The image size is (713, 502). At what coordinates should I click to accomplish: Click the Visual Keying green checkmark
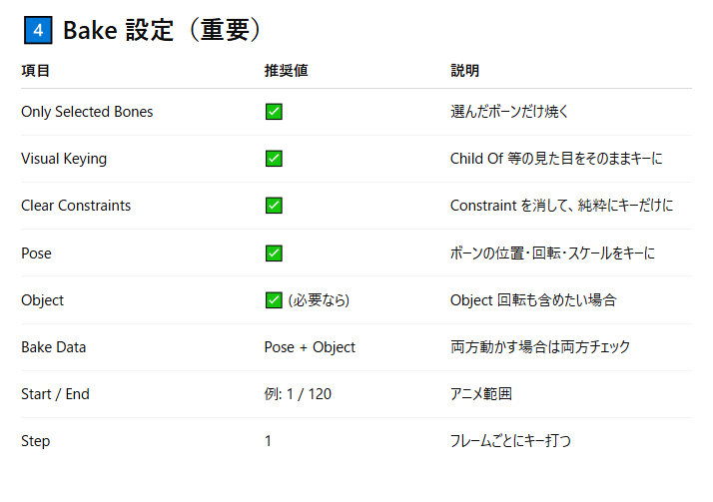click(x=274, y=159)
